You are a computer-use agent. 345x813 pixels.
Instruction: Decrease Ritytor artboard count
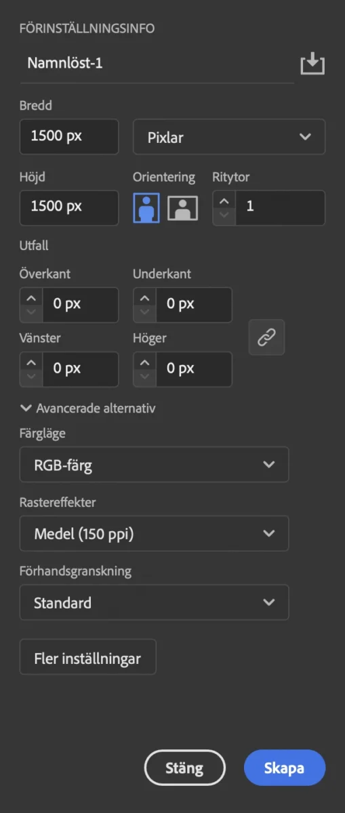[x=224, y=216]
